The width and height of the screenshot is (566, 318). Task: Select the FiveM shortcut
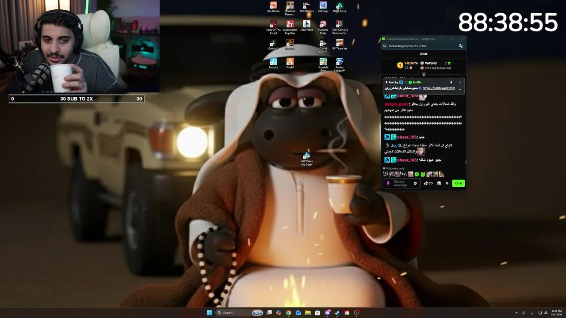tap(290, 63)
